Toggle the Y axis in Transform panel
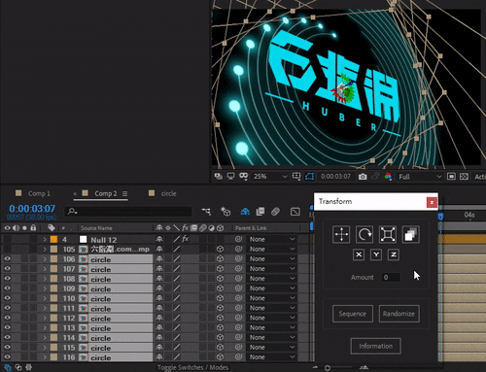 tap(376, 254)
